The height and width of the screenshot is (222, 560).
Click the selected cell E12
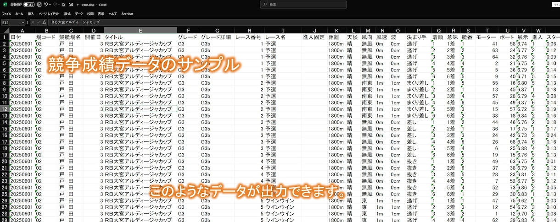click(140, 109)
